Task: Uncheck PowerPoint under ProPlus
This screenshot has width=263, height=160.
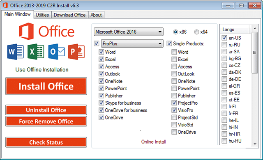Action: tap(101, 88)
